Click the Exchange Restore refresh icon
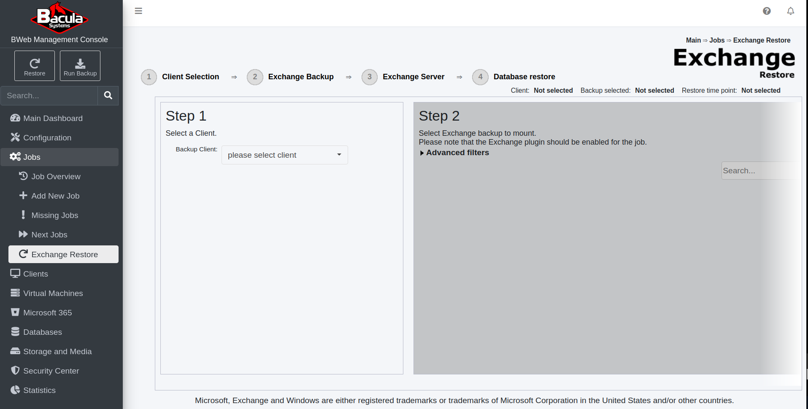 23,254
